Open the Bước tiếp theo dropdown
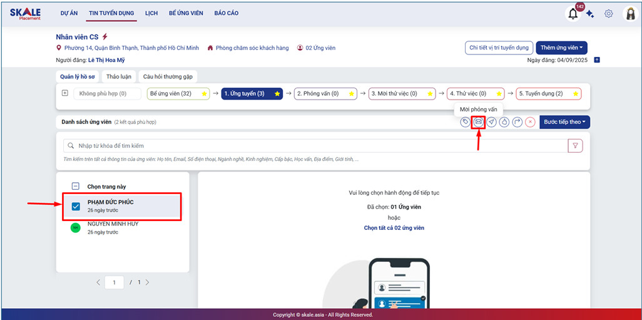Viewport: 642px width, 320px height. point(564,122)
